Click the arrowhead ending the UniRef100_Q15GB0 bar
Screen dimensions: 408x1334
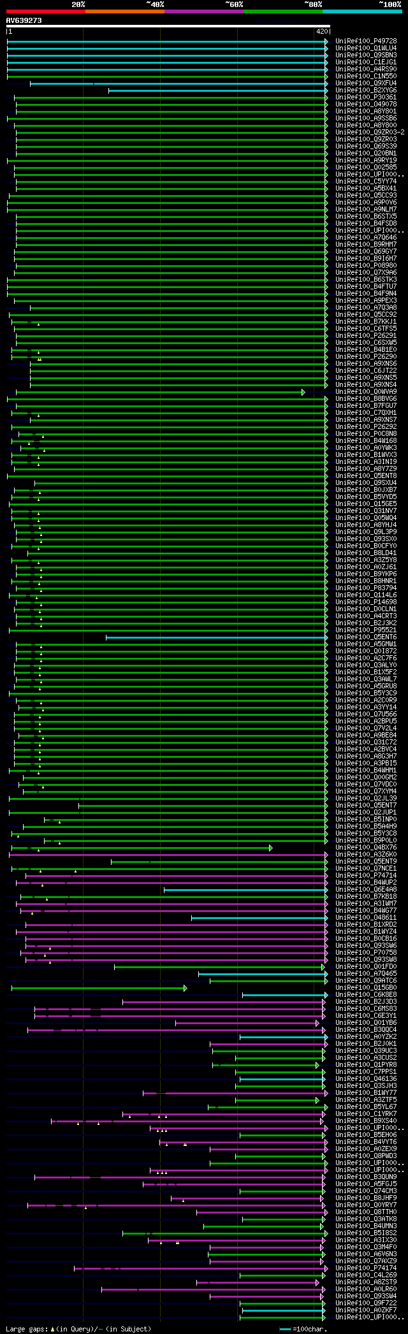click(186, 988)
